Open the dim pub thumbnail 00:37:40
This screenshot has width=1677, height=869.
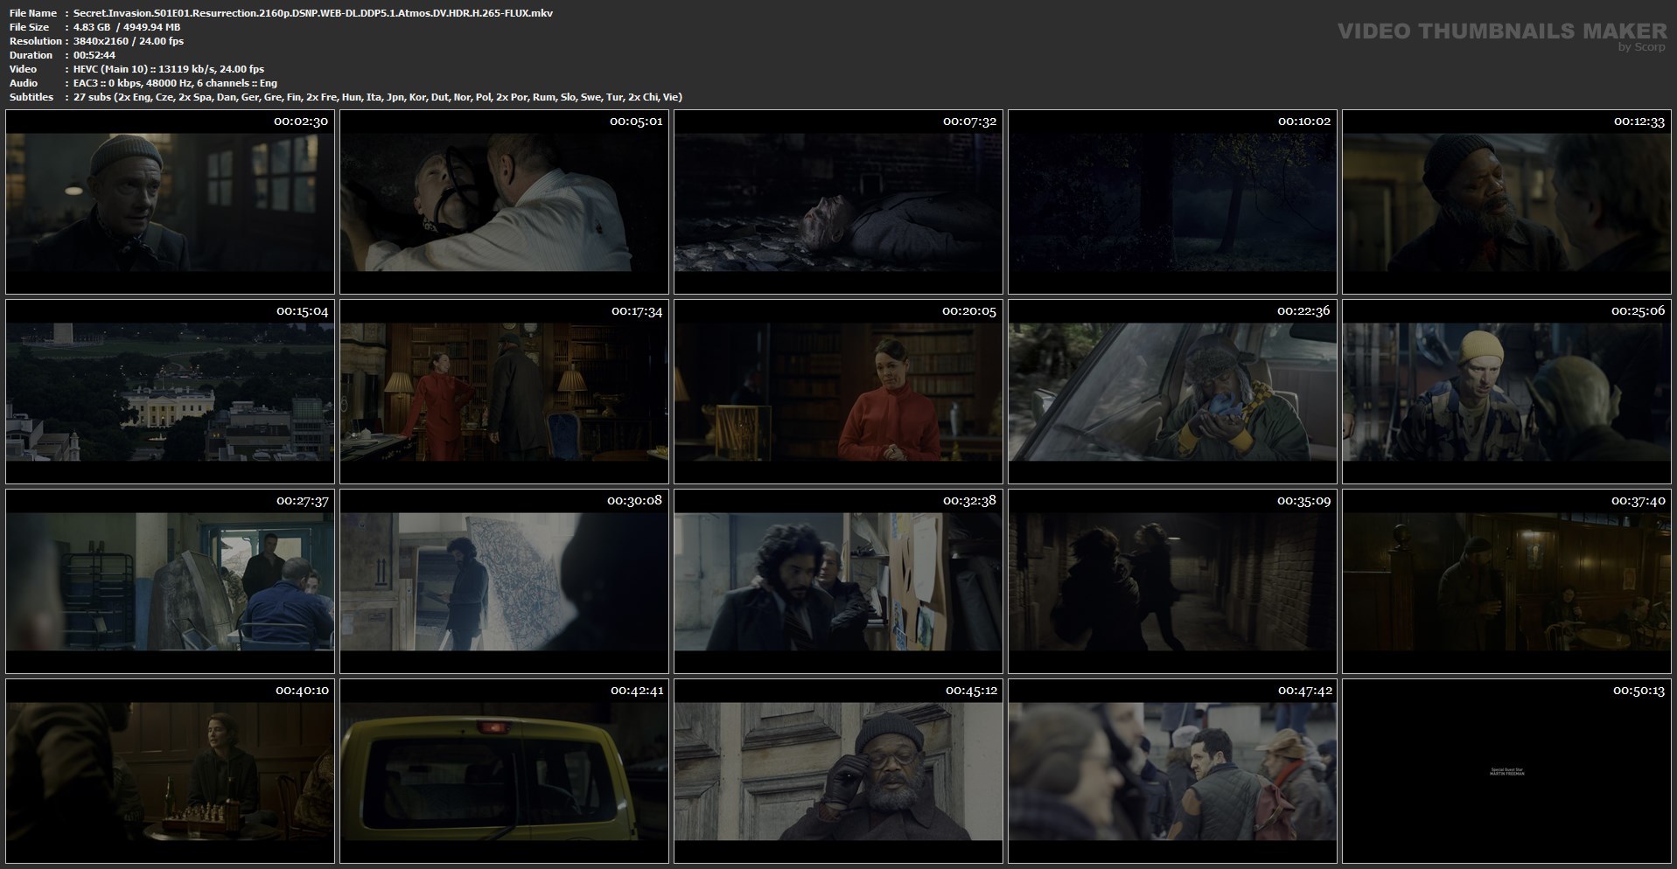click(1506, 581)
